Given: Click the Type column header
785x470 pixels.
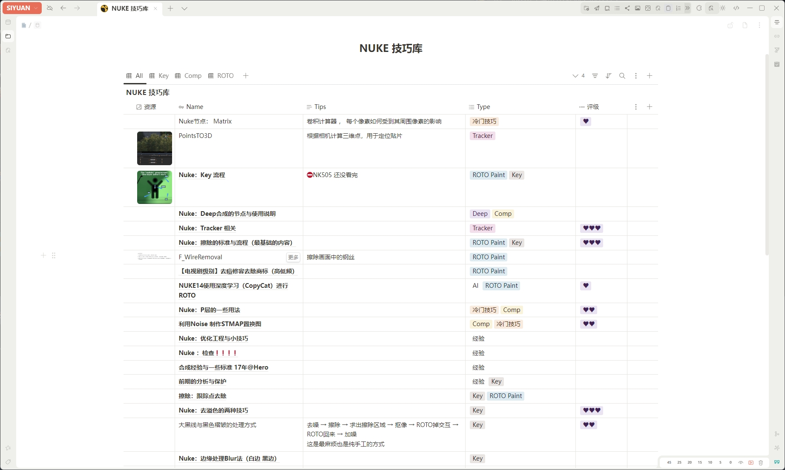Looking at the screenshot, I should click(520, 107).
